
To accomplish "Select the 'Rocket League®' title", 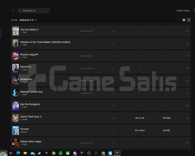I will (x=29, y=55).
